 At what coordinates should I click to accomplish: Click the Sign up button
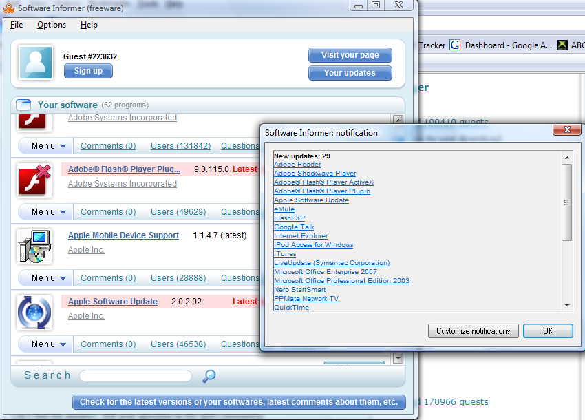click(x=88, y=71)
